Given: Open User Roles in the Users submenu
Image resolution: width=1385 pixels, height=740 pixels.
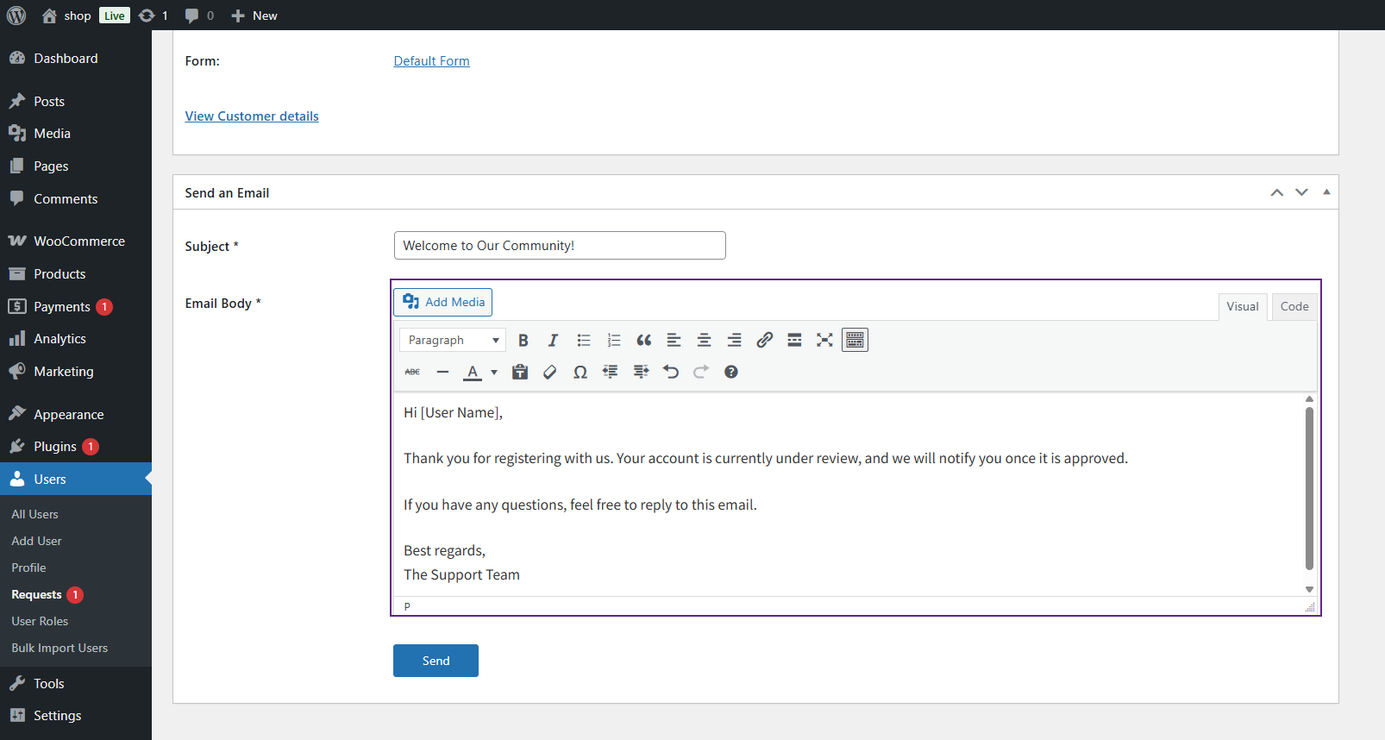Looking at the screenshot, I should click(40, 621).
